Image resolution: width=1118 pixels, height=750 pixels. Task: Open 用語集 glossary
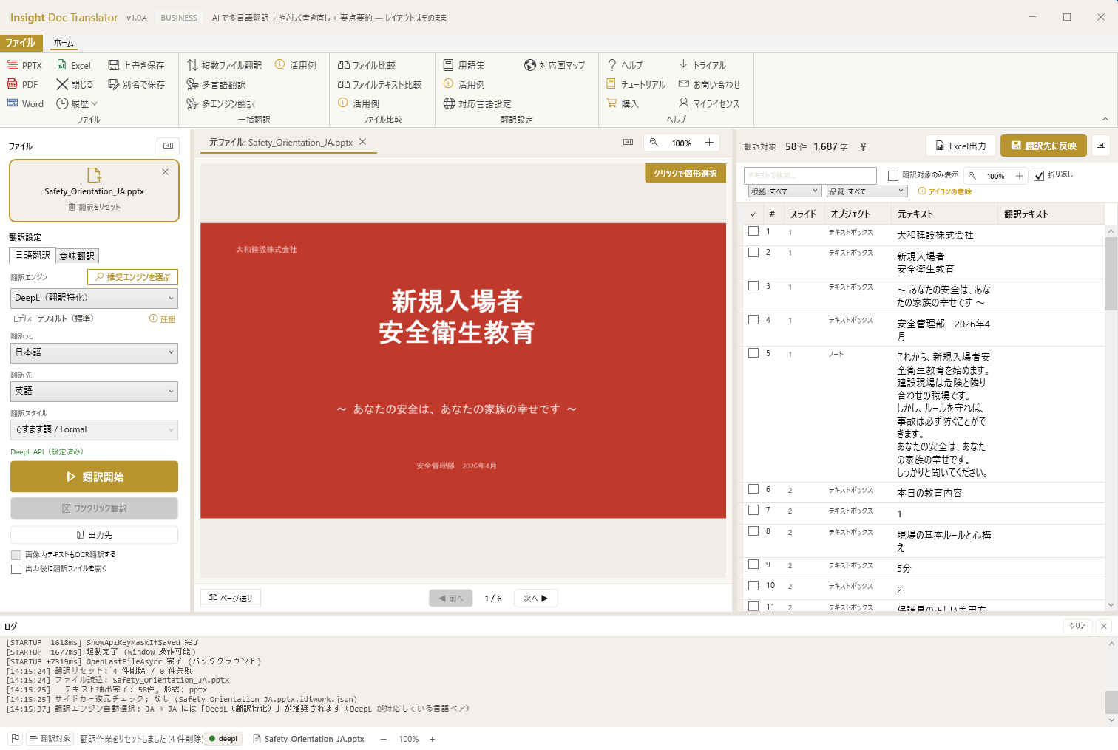point(464,65)
